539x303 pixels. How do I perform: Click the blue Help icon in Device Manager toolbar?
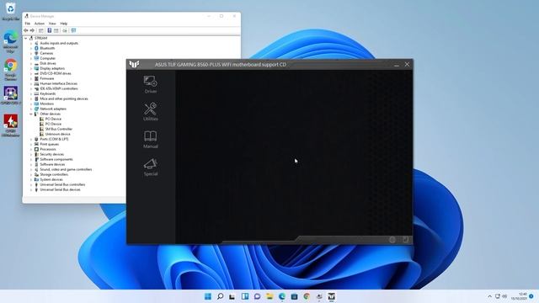50,30
